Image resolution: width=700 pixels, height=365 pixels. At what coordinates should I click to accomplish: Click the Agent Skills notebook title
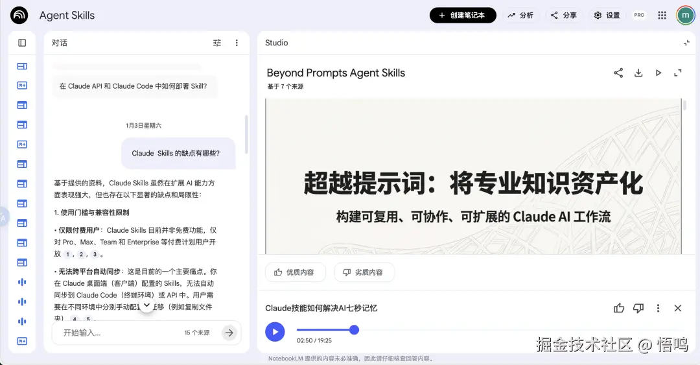tap(67, 15)
